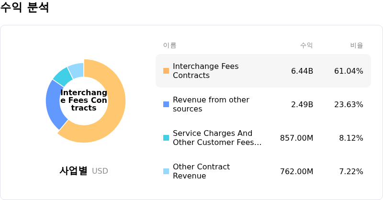The height and width of the screenshot is (200, 383).
Task: Click the blue Revenue from other sources swatch
Action: 166,104
